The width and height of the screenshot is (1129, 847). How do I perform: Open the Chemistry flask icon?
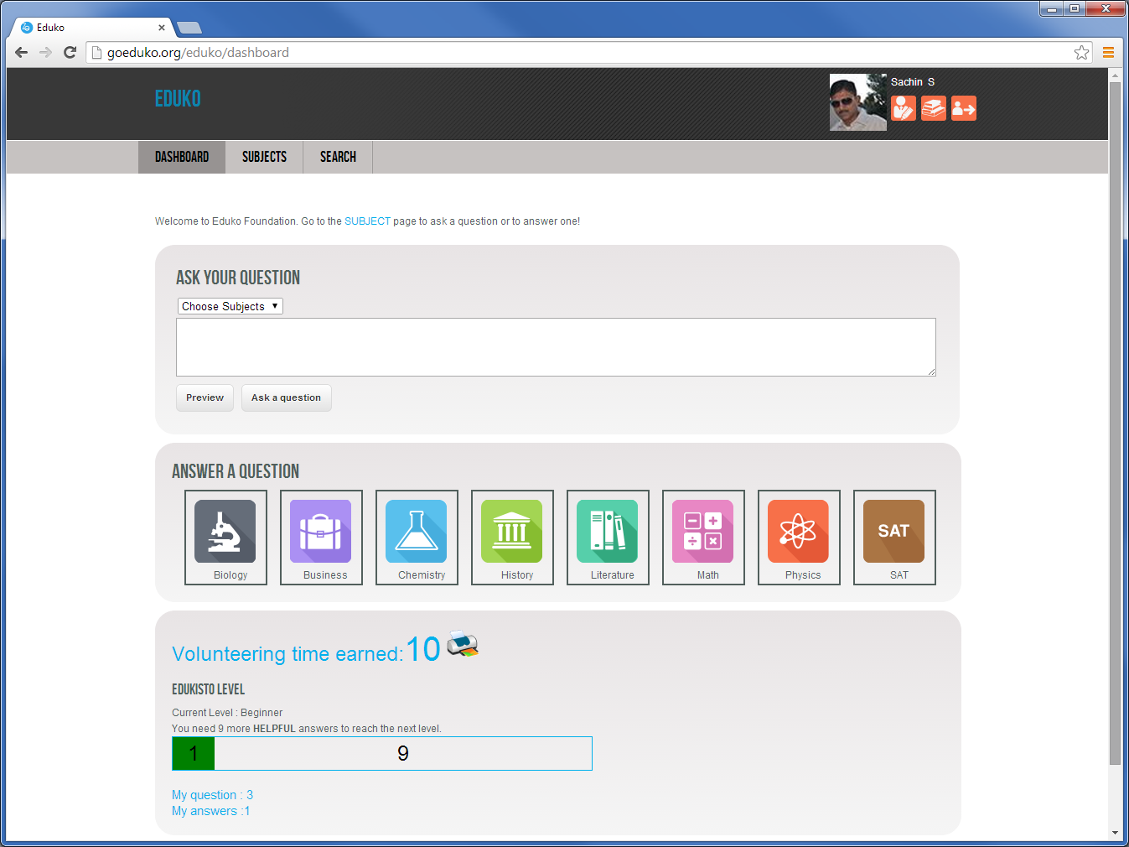point(417,532)
